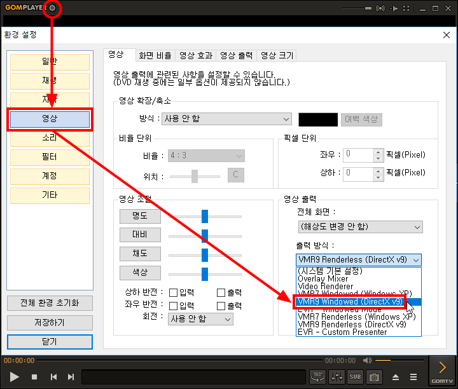Switch to the 영상 효과 tab
This screenshot has height=389, width=458.
(x=196, y=55)
